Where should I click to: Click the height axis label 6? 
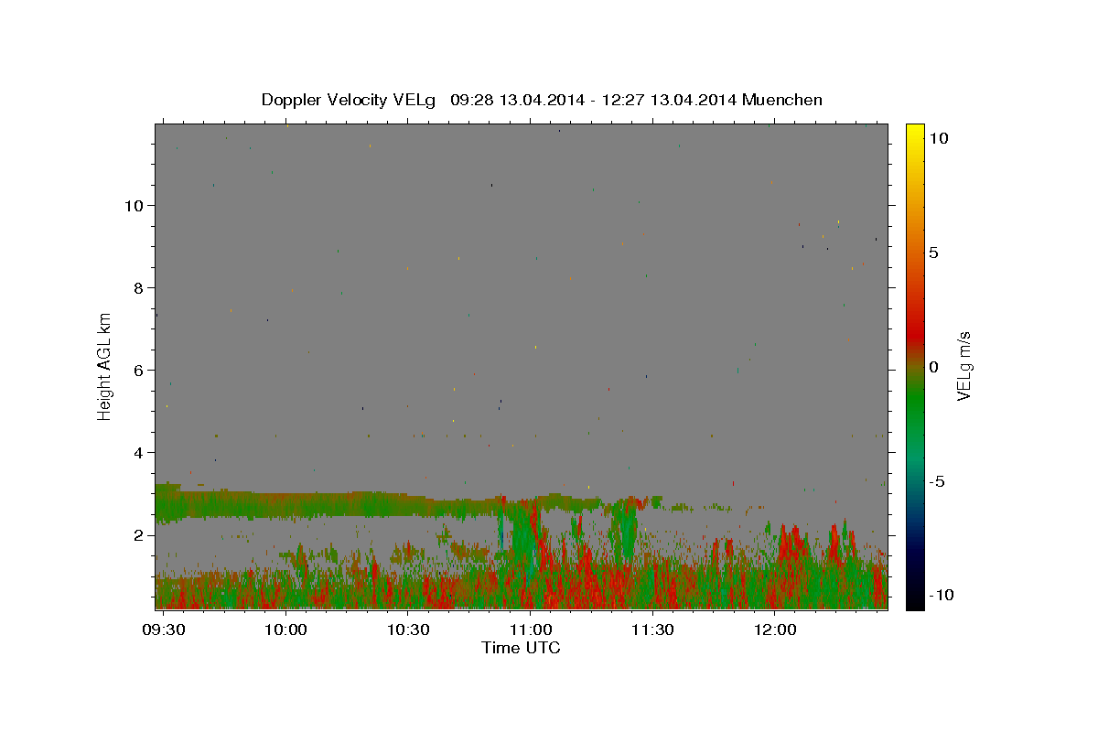140,370
